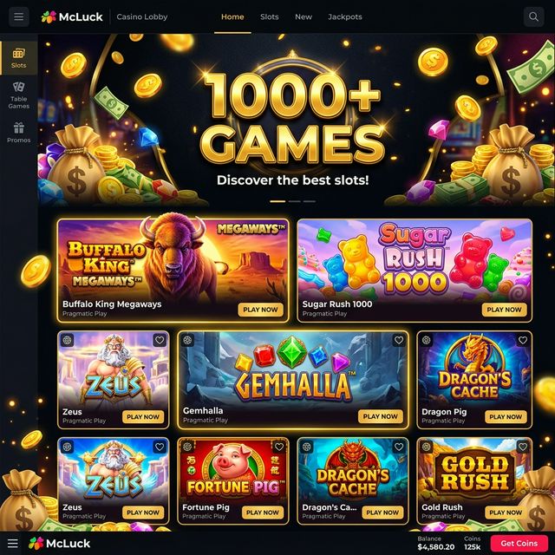Click the info badge on Gemhalla tile

187,340
